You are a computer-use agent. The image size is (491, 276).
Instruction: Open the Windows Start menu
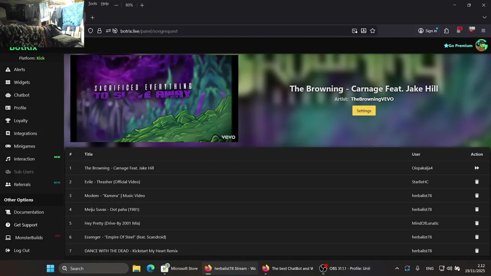[50, 268]
